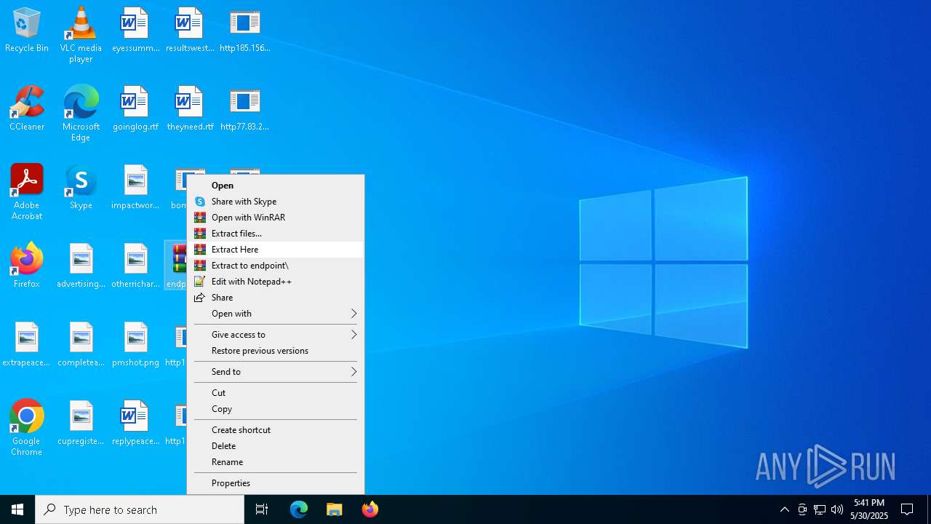Expand the Give access to submenu
The height and width of the screenshot is (524, 931).
click(276, 335)
